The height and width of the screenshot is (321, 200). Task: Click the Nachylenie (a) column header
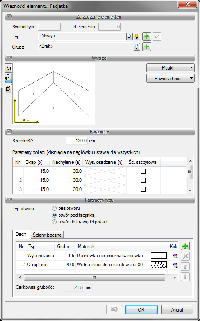coord(66,162)
